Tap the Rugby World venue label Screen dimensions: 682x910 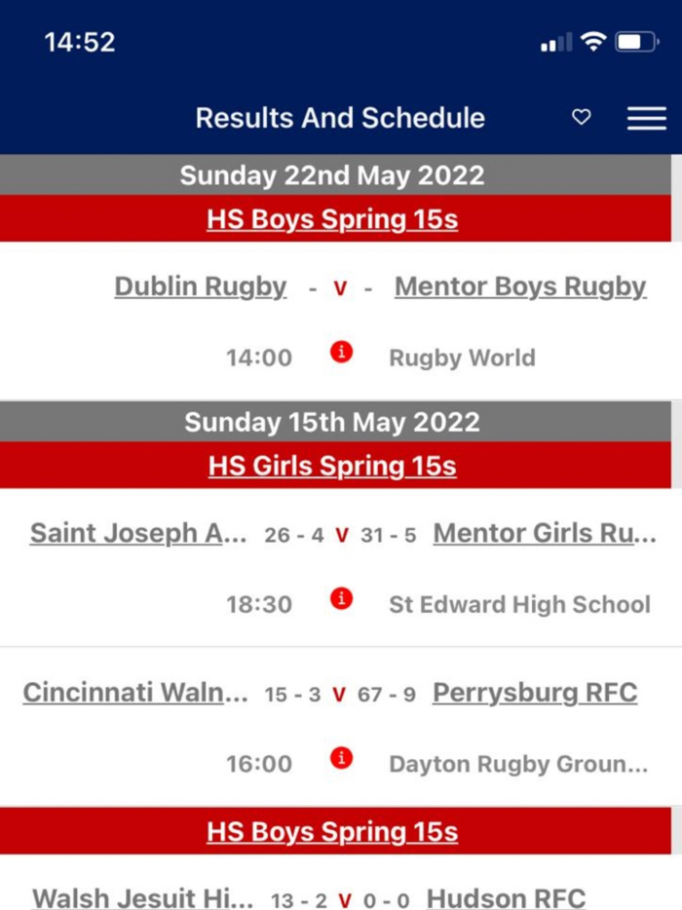pos(462,358)
